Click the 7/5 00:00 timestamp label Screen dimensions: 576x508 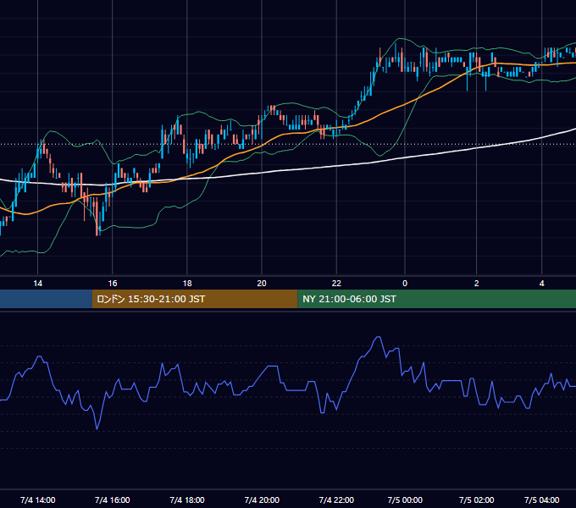point(405,500)
